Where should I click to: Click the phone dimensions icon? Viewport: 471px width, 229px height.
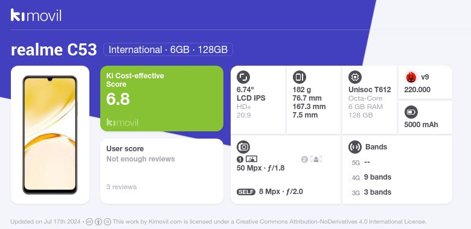299,77
